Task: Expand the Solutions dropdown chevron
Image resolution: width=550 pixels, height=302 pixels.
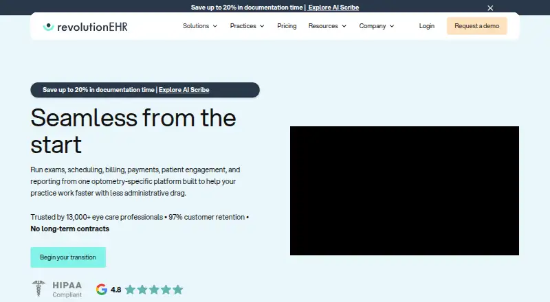Action: coord(215,26)
